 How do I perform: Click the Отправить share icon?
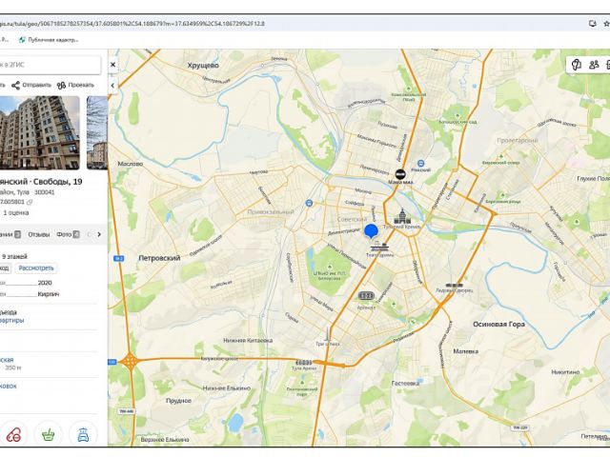tap(15, 85)
